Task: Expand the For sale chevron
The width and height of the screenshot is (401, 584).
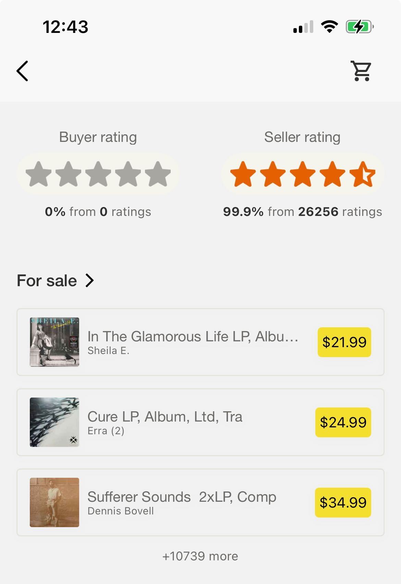Action: (89, 280)
